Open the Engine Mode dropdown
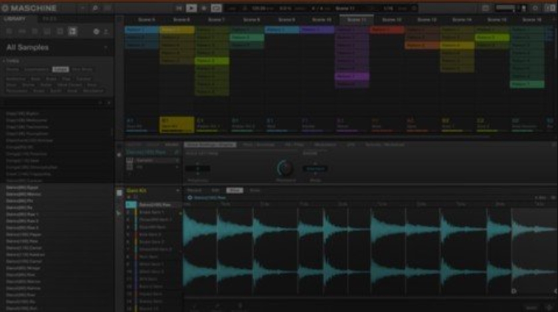The image size is (558, 312). click(x=315, y=169)
